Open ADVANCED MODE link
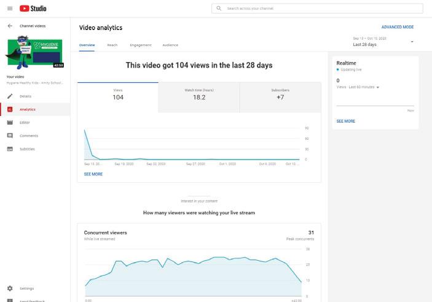The height and width of the screenshot is (302, 432). click(397, 27)
